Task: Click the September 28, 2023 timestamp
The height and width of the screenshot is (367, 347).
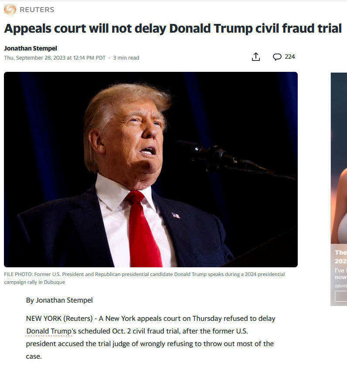Action: pyautogui.click(x=55, y=58)
